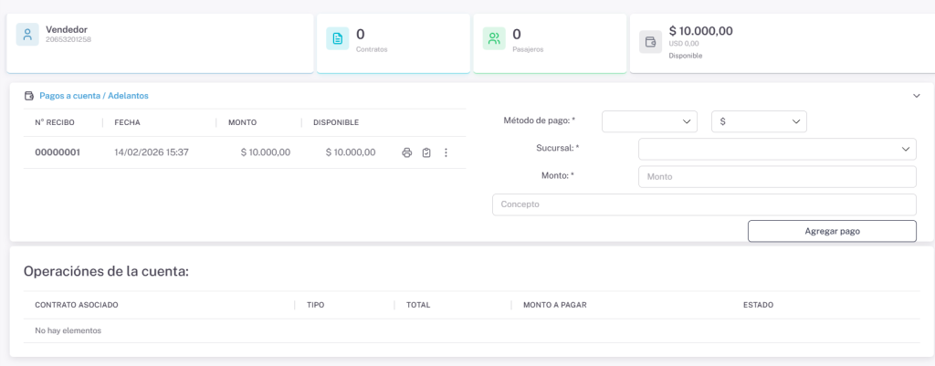Open the three-dot menu for receipt 00000001

[446, 152]
